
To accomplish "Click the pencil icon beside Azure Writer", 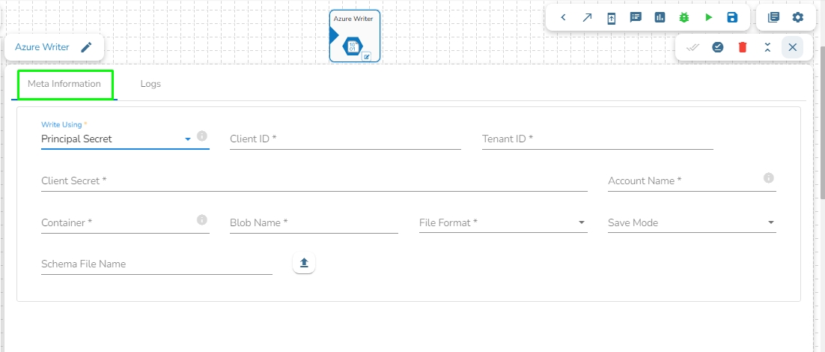I will coord(87,47).
